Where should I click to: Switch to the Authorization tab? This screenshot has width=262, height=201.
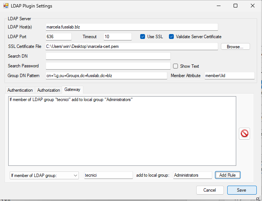49,90
